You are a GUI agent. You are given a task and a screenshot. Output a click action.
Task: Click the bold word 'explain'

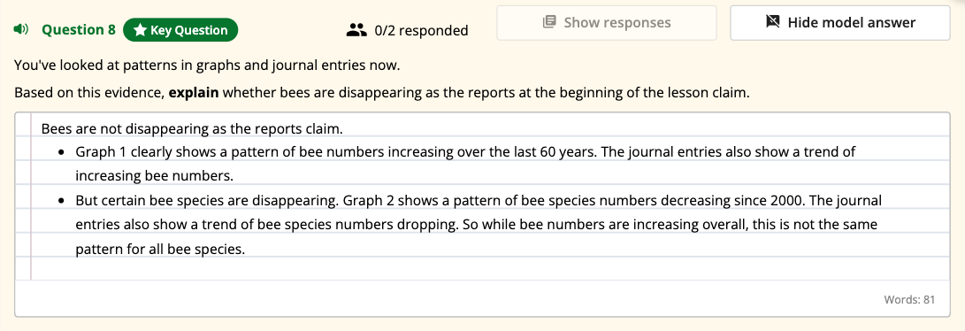pos(193,94)
